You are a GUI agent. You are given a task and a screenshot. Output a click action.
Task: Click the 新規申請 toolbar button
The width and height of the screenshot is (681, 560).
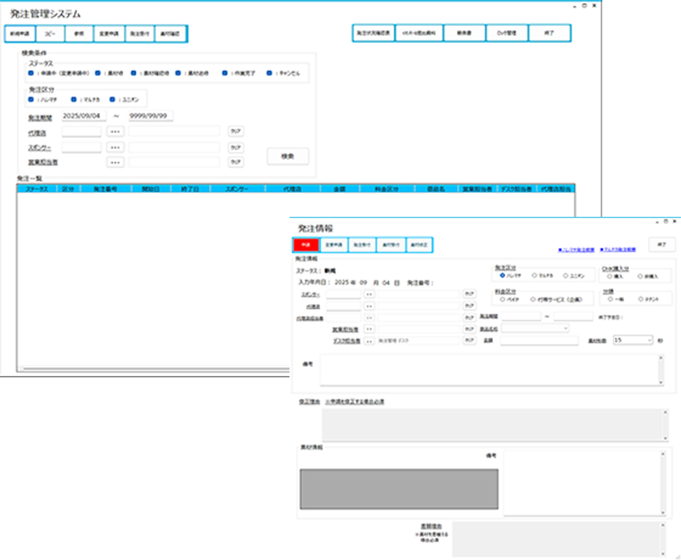19,34
